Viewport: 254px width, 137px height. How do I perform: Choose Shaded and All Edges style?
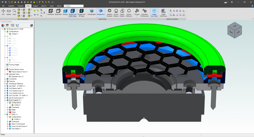tap(81, 12)
